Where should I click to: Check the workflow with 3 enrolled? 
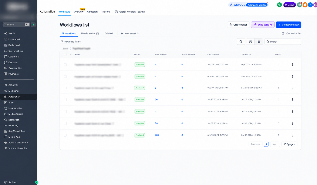pos(65,65)
